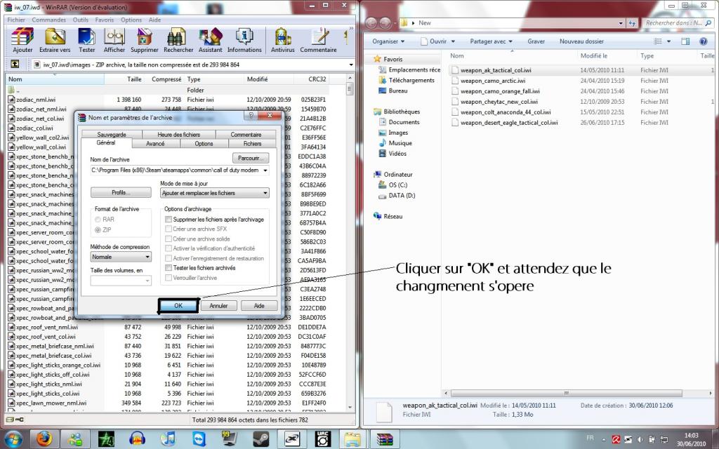The height and width of the screenshot is (449, 719).
Task: Open the Commandes menu
Action: point(48,20)
